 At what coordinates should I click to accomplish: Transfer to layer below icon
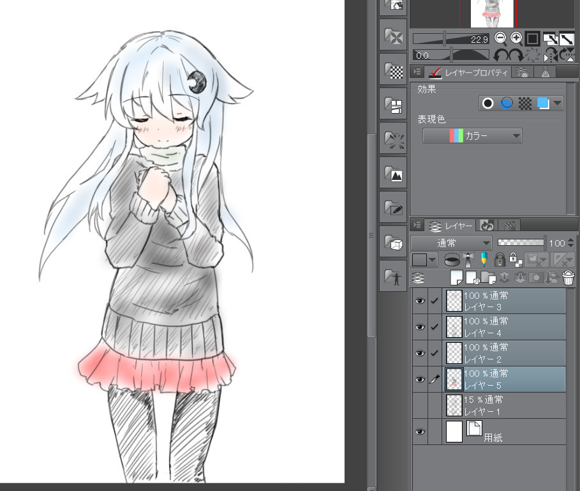(505, 278)
